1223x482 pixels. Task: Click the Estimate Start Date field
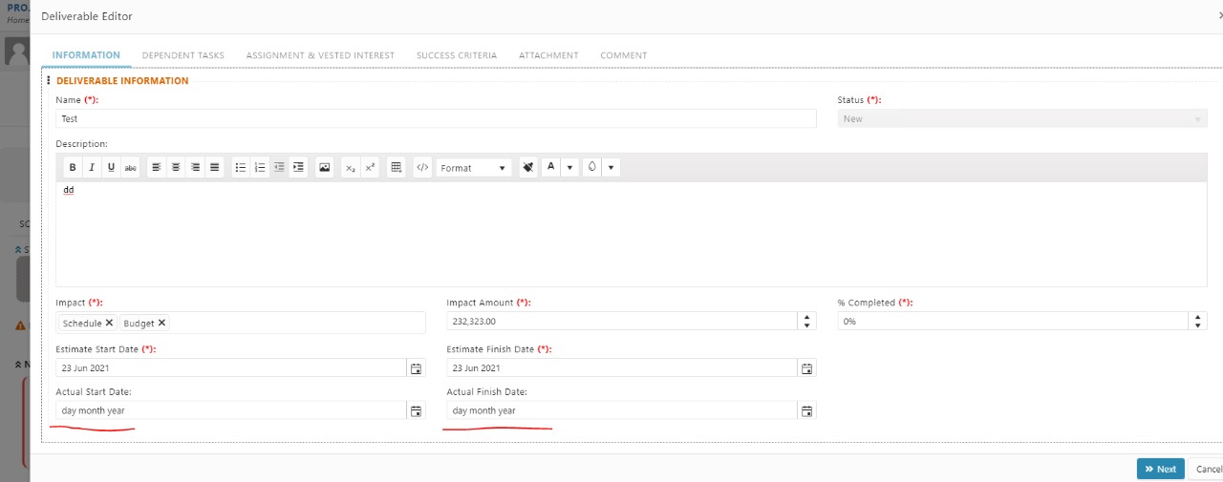pos(231,368)
